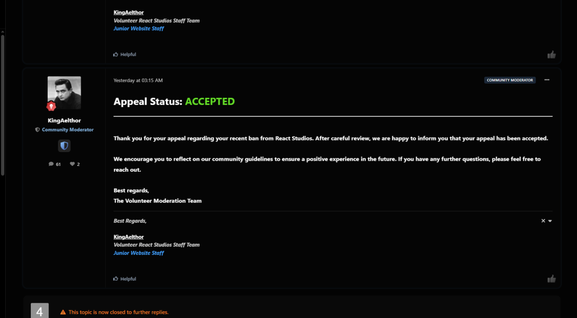The height and width of the screenshot is (318, 577).
Task: Click thumbs-up icon at bottom of accepted post
Action: [x=552, y=279]
